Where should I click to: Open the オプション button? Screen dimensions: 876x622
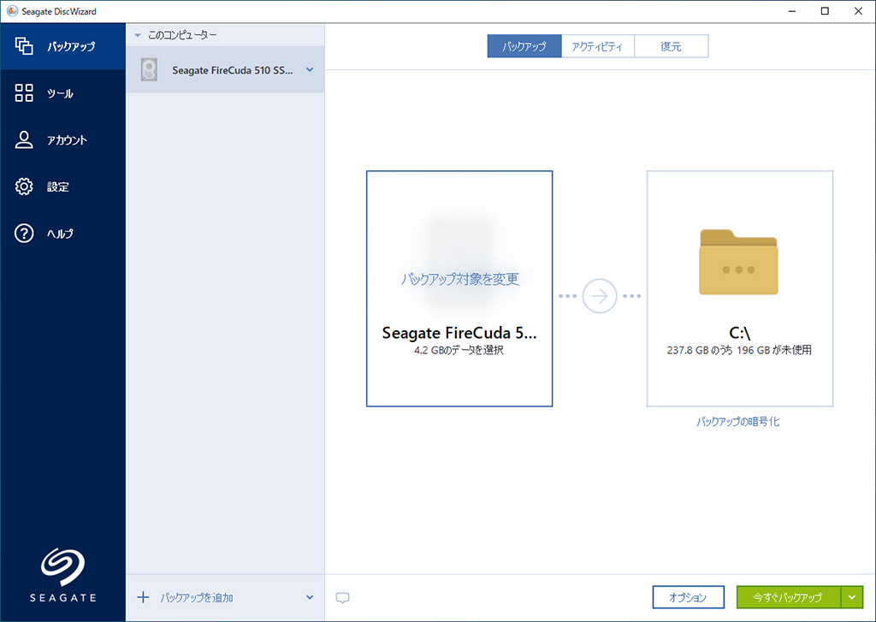(x=689, y=597)
